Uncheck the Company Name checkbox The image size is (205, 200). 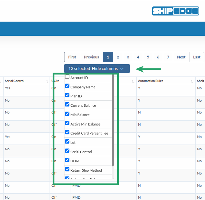(x=67, y=86)
